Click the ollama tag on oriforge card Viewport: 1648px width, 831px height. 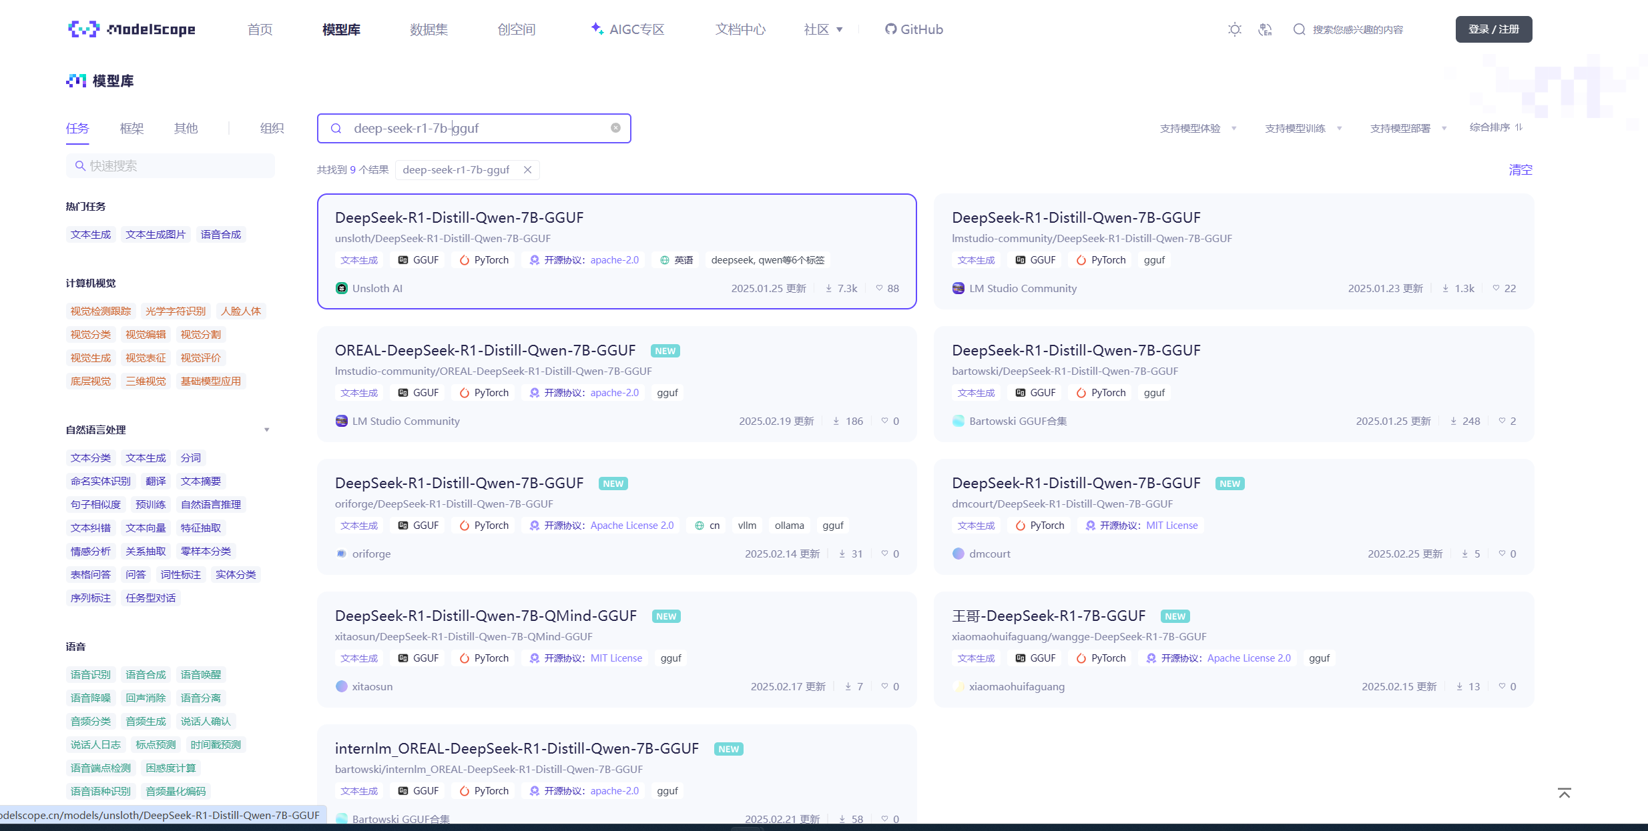point(790,526)
